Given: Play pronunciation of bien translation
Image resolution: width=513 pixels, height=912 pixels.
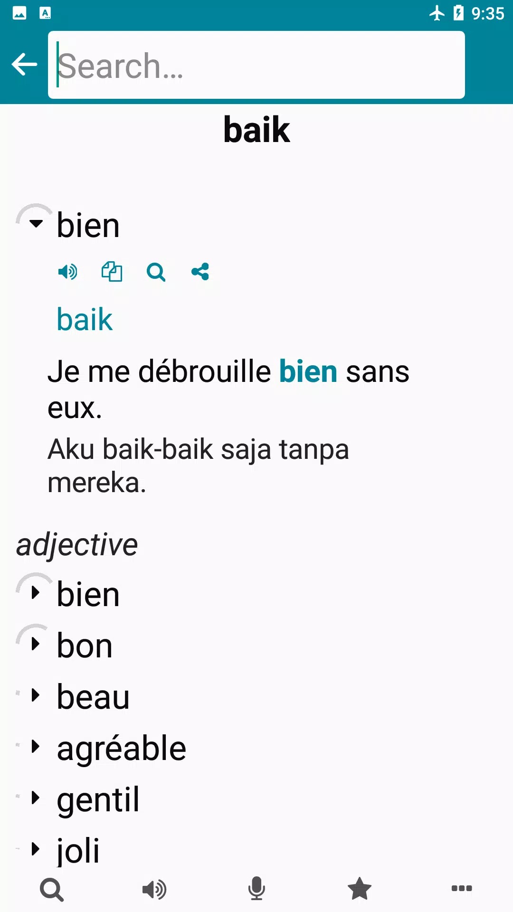Looking at the screenshot, I should [67, 272].
